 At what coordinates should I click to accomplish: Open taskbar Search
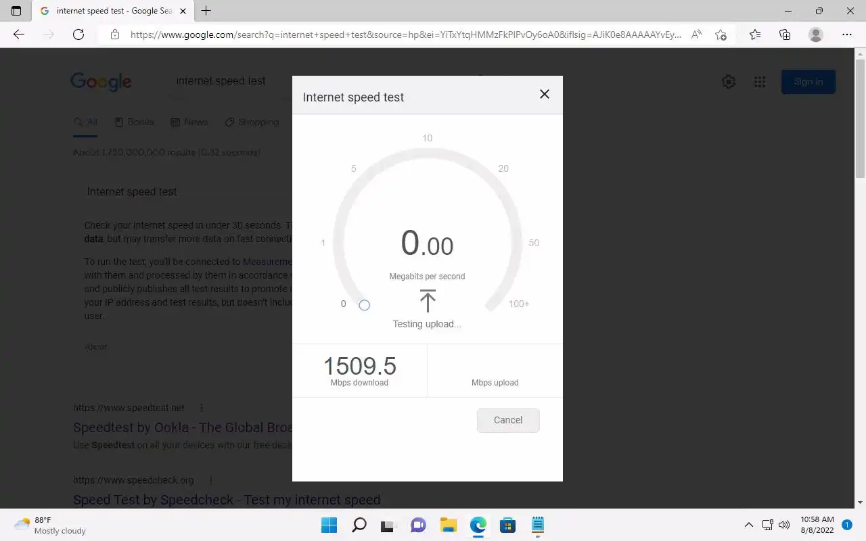359,525
